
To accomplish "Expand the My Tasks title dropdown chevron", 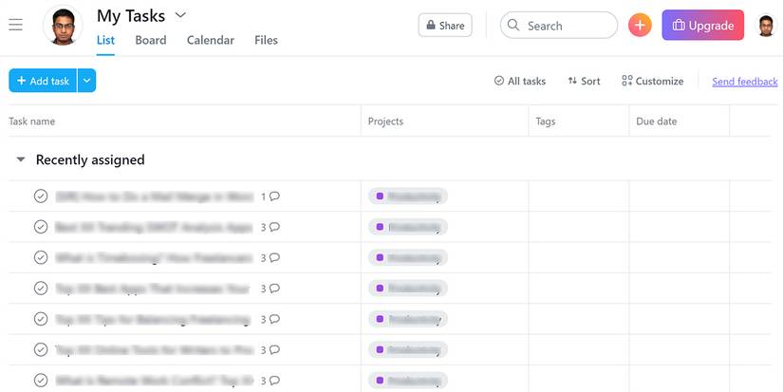I will pos(180,15).
